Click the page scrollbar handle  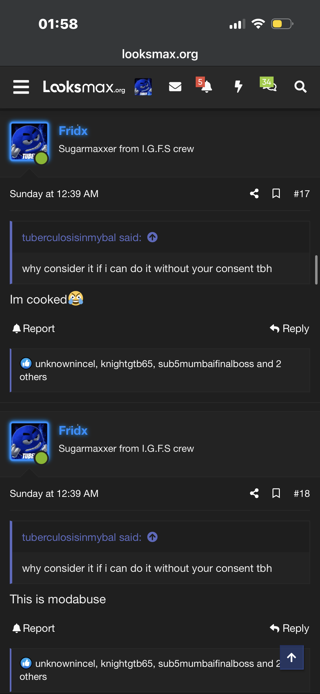[316, 270]
